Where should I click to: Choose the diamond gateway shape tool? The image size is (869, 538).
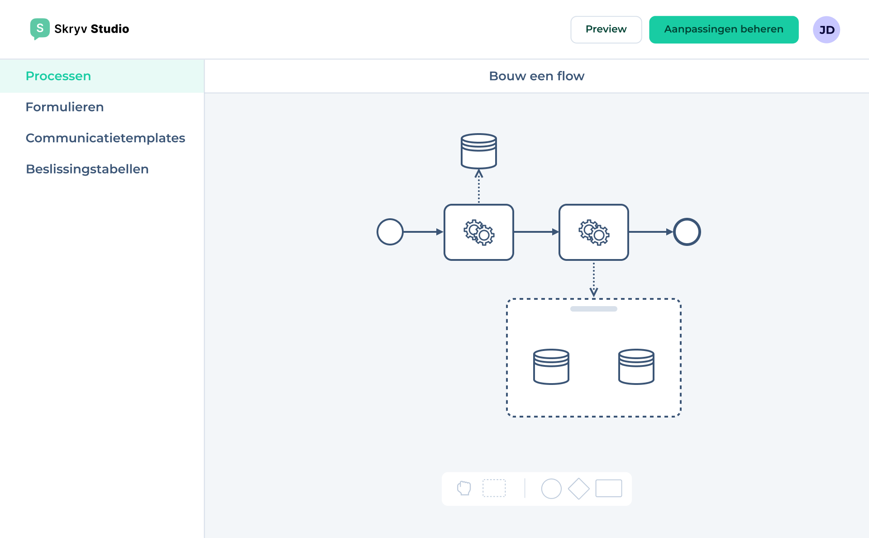(x=579, y=489)
